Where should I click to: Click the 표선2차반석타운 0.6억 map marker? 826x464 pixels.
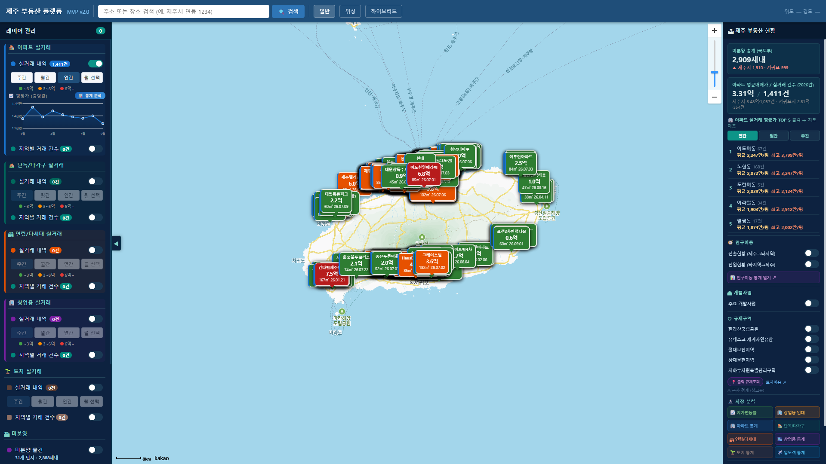511,238
